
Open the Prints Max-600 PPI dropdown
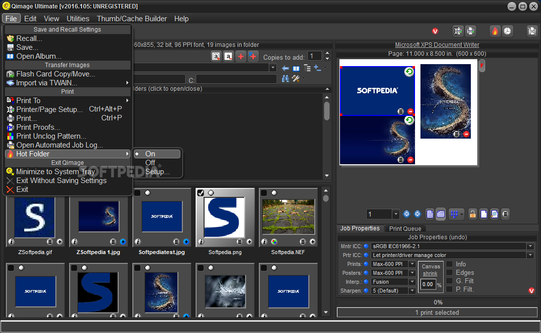(412, 264)
